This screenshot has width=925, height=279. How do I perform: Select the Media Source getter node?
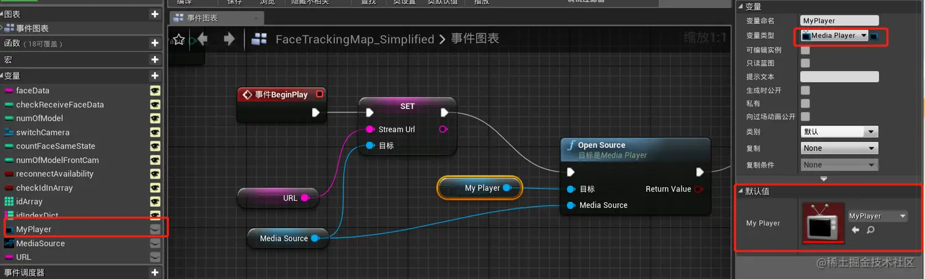[x=288, y=238]
